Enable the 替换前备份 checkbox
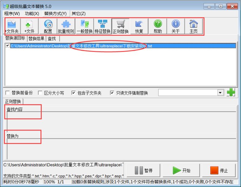Image resolution: width=241 pixels, height=187 pixels. point(8,93)
